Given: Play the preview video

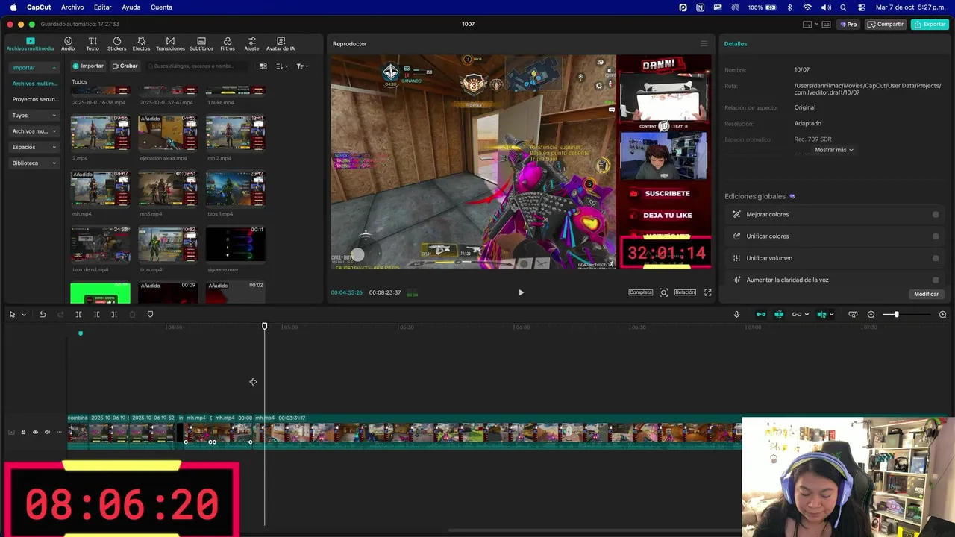Looking at the screenshot, I should click(x=521, y=292).
